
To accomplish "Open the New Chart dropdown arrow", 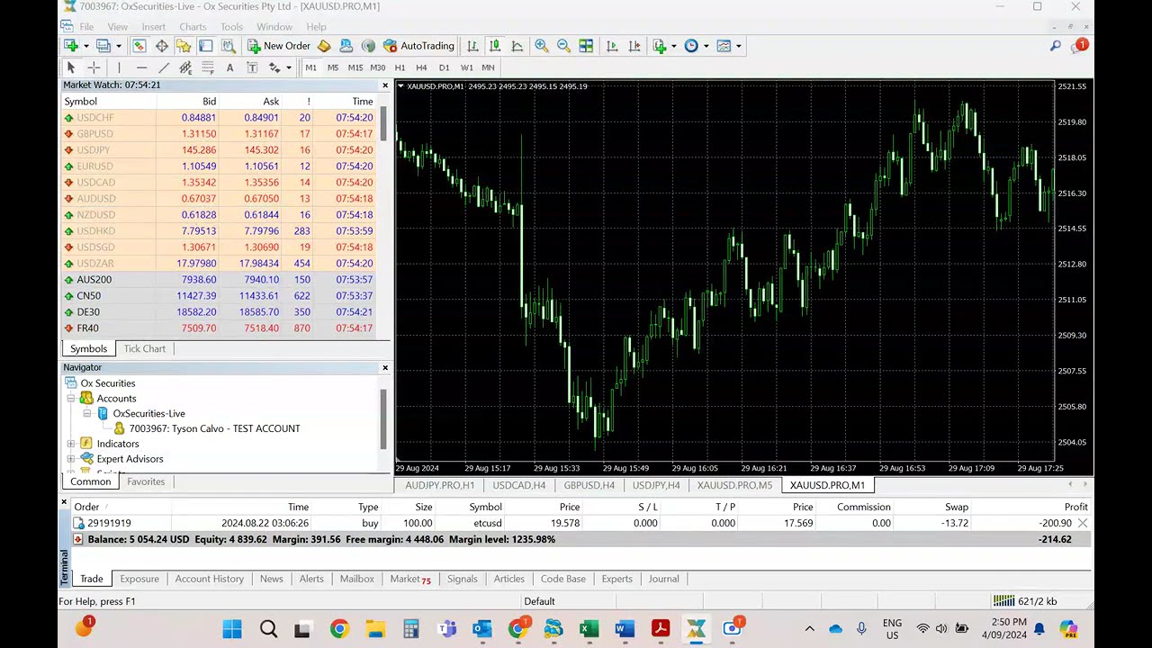I will [85, 46].
